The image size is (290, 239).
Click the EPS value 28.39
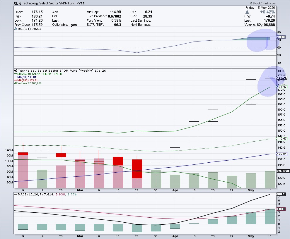coord(148,16)
